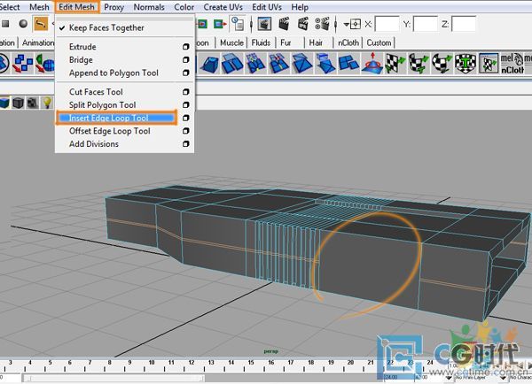Viewport: 532px width, 384px height.
Task: Open the Proxy menu
Action: tap(113, 7)
